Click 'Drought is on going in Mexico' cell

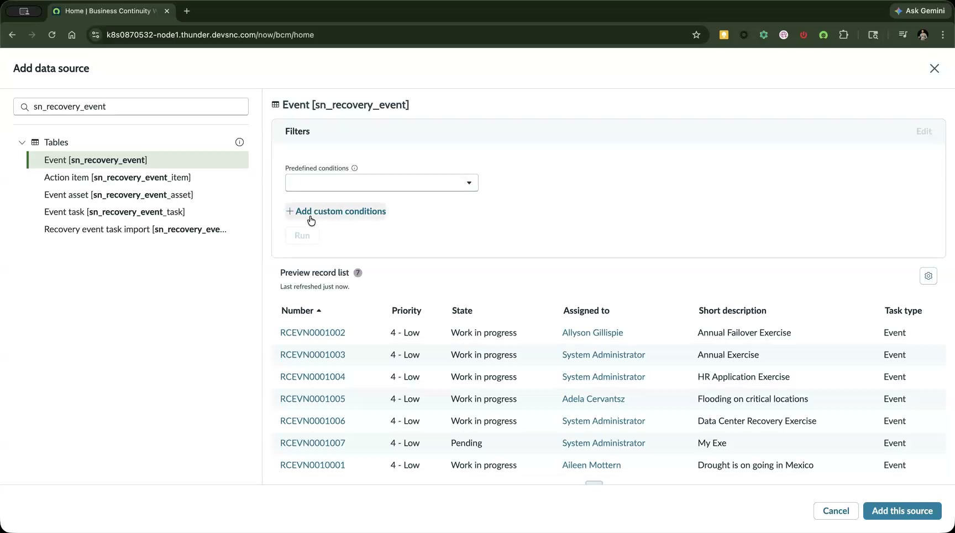(755, 465)
